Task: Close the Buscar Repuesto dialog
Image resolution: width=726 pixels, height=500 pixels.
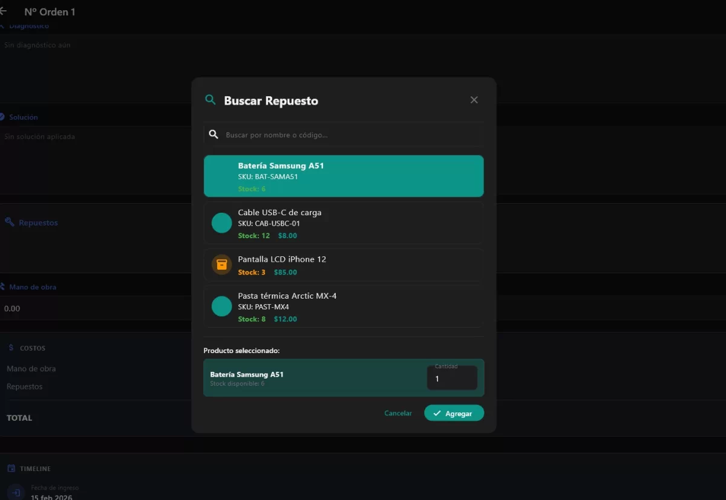Action: point(474,100)
